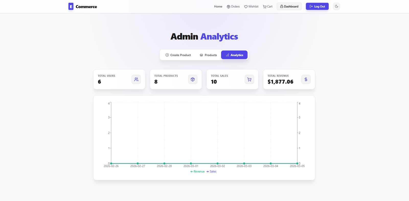Switch to the Create Product tab
The image size is (409, 201).
point(178,55)
